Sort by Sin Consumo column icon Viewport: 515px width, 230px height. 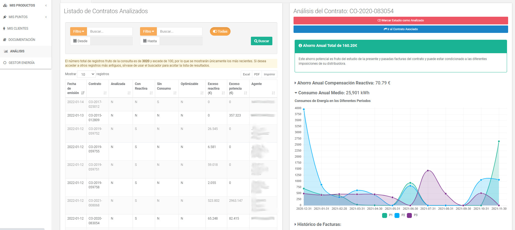[175, 93]
